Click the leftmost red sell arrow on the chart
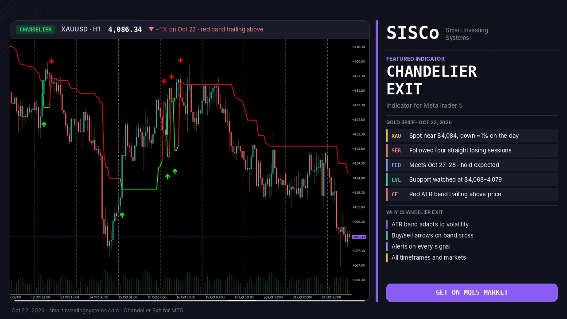The image size is (567, 319). point(51,61)
